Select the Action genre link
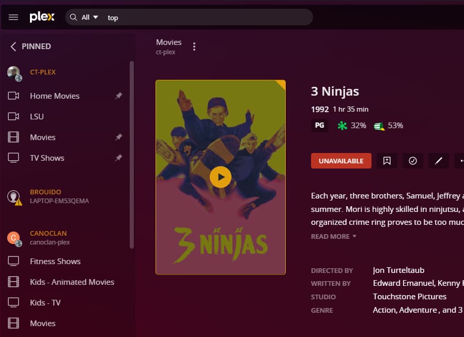This screenshot has width=464, height=337. pos(384,310)
